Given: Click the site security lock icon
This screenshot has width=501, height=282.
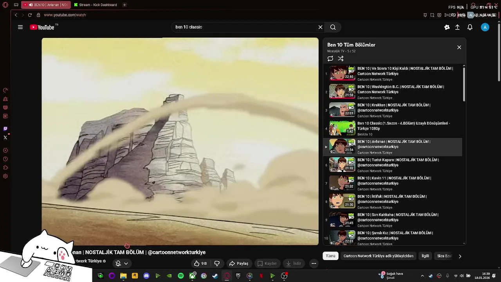Looking at the screenshot, I should 38,15.
